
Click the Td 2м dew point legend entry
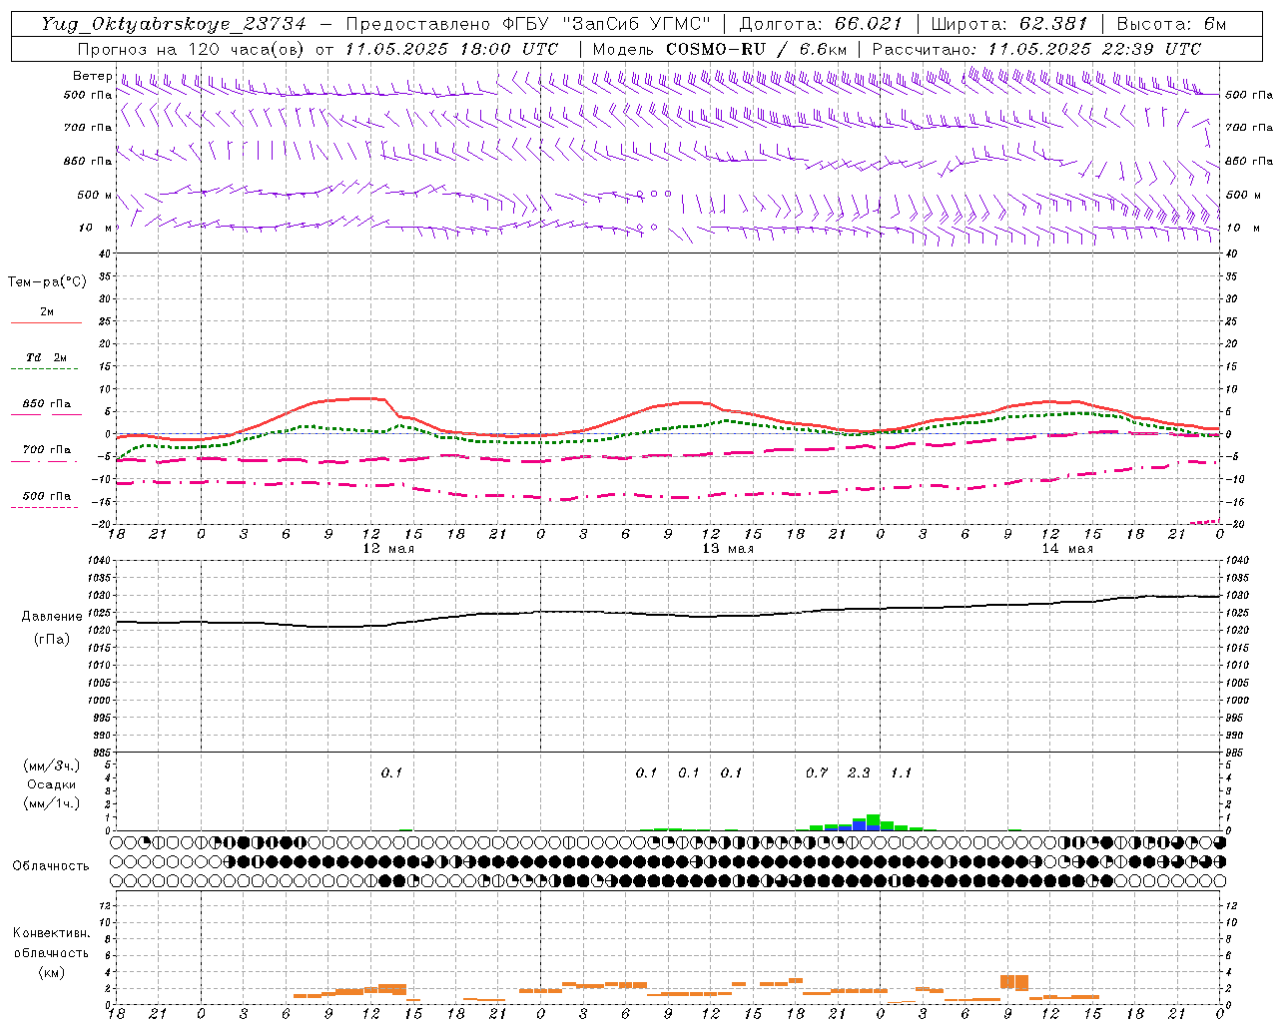[46, 357]
